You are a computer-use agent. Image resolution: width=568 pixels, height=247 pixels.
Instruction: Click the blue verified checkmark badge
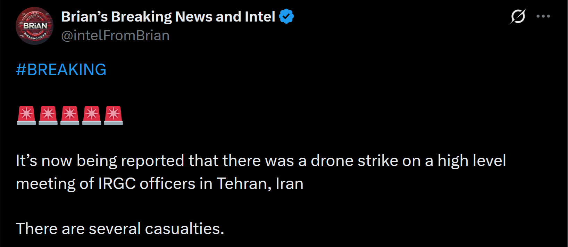click(x=286, y=16)
